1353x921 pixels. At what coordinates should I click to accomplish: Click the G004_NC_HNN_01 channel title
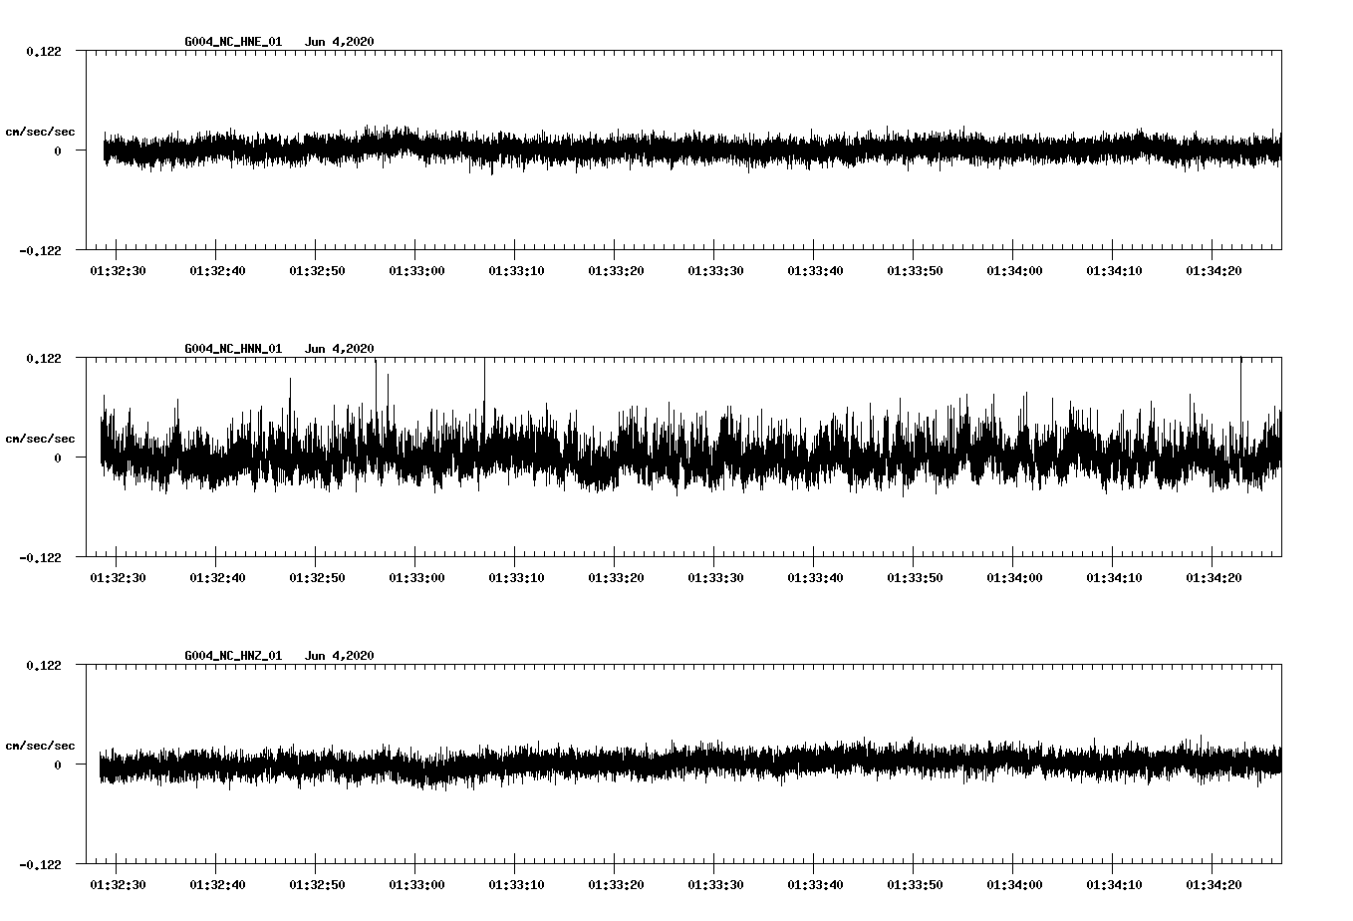click(x=233, y=349)
